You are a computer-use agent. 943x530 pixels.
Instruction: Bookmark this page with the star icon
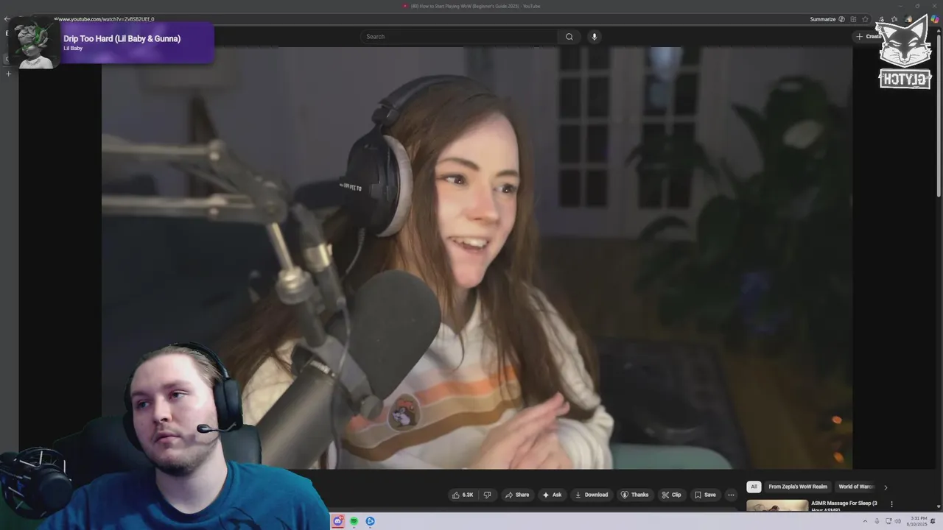tap(865, 19)
